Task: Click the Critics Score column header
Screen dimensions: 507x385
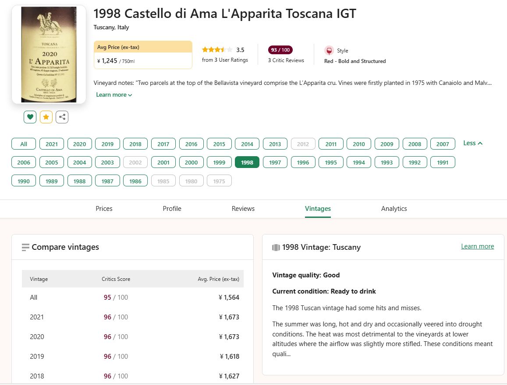Action: pyautogui.click(x=116, y=279)
